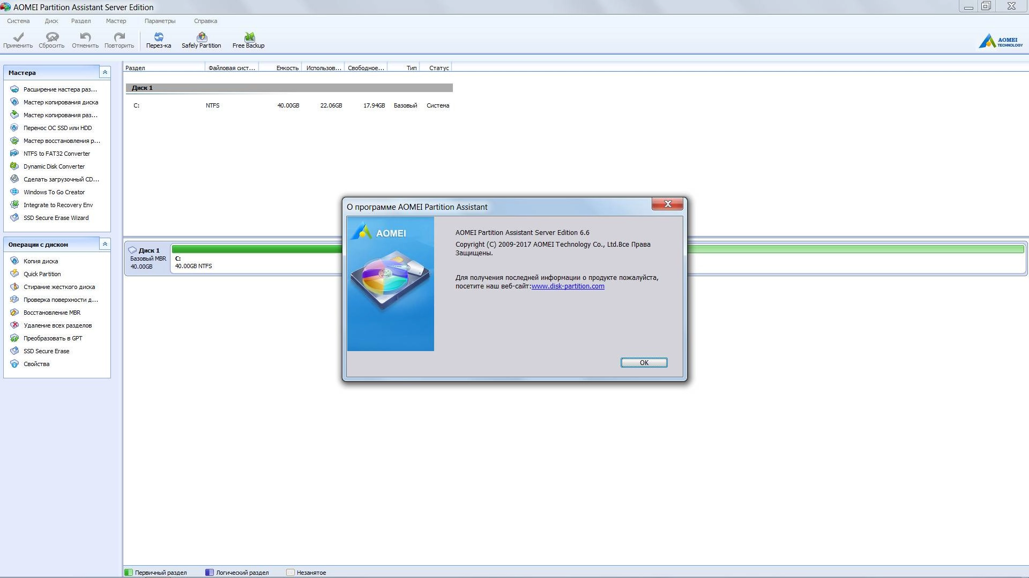Sort by Свободное column header

click(x=366, y=67)
